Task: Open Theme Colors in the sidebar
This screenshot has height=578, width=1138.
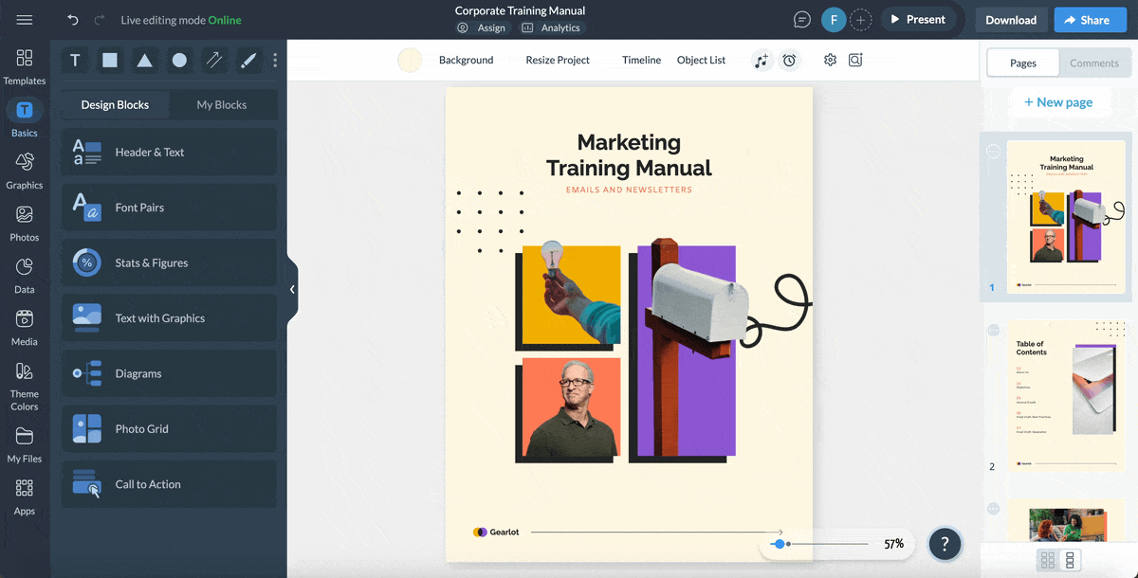Action: coord(25,387)
